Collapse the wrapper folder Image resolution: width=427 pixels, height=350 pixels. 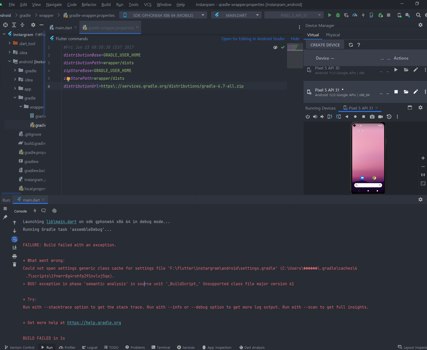pyautogui.click(x=21, y=107)
